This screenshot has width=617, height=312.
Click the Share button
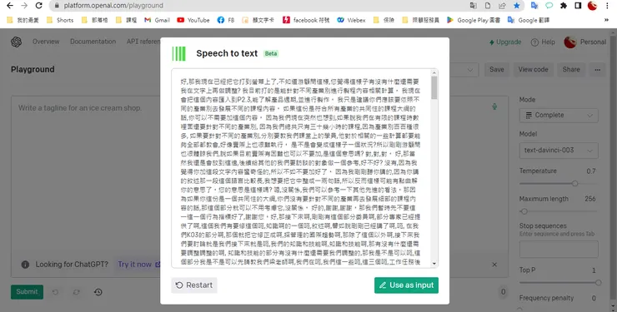tap(571, 69)
